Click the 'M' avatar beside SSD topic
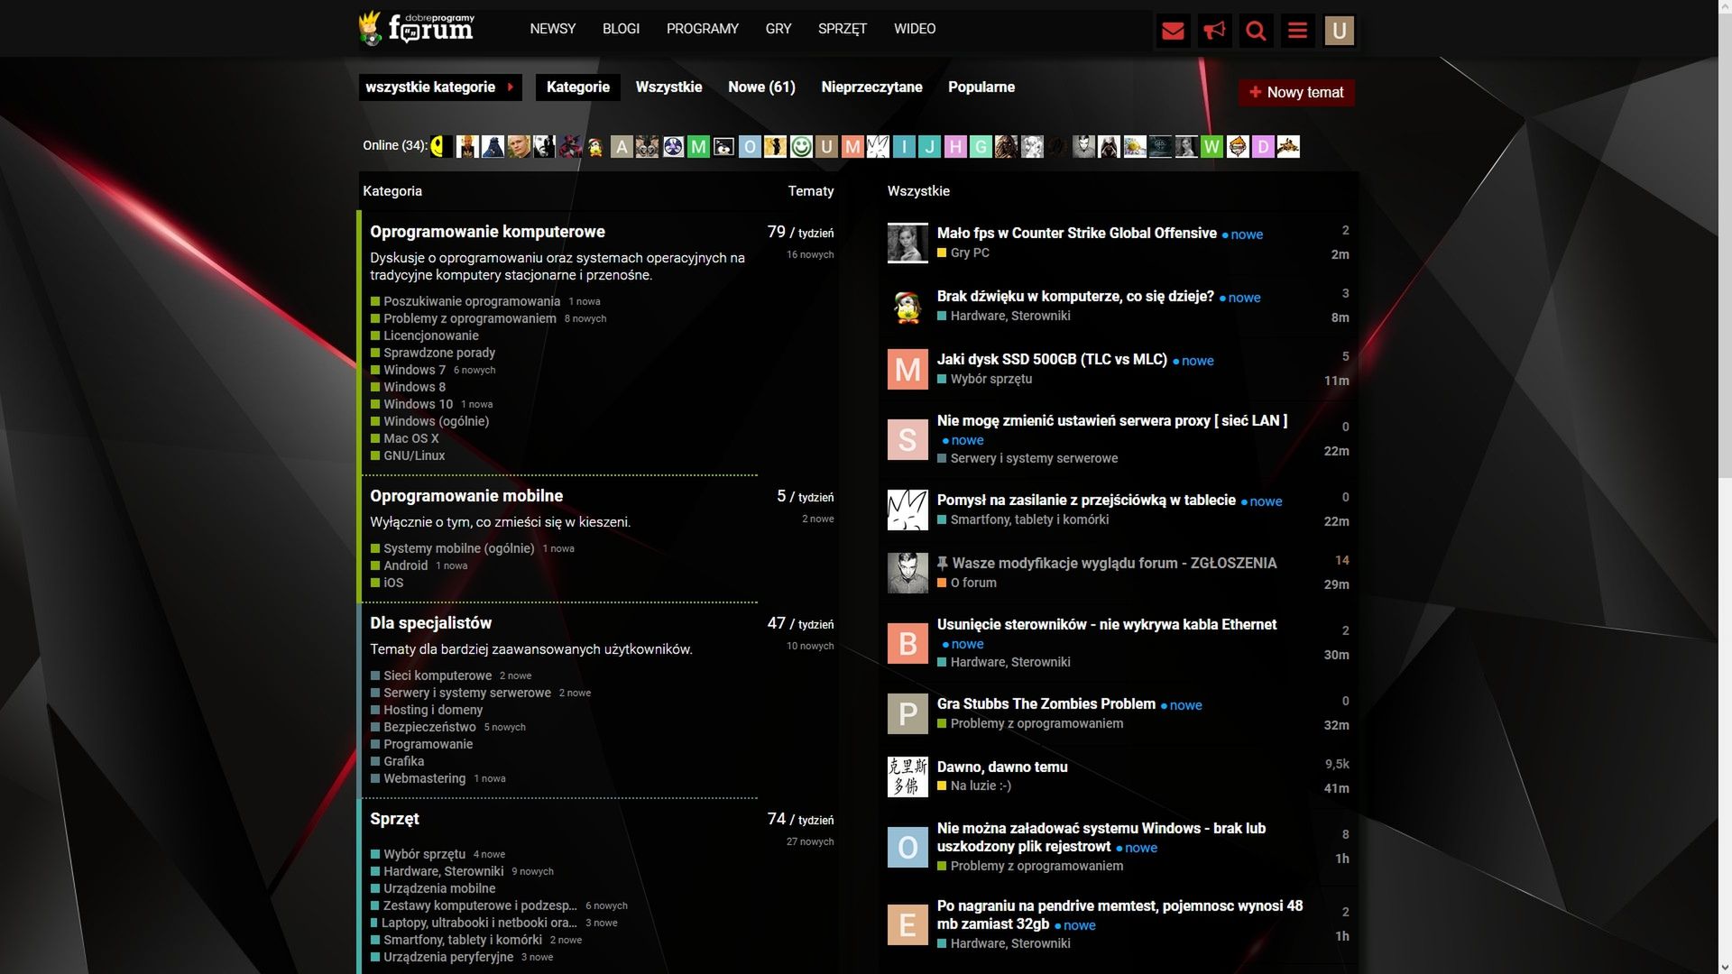 pos(907,370)
